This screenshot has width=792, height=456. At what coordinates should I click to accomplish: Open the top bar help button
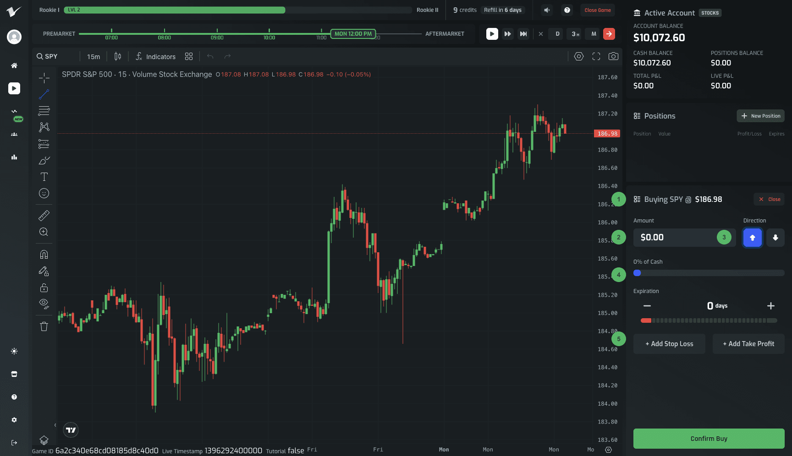tap(567, 10)
